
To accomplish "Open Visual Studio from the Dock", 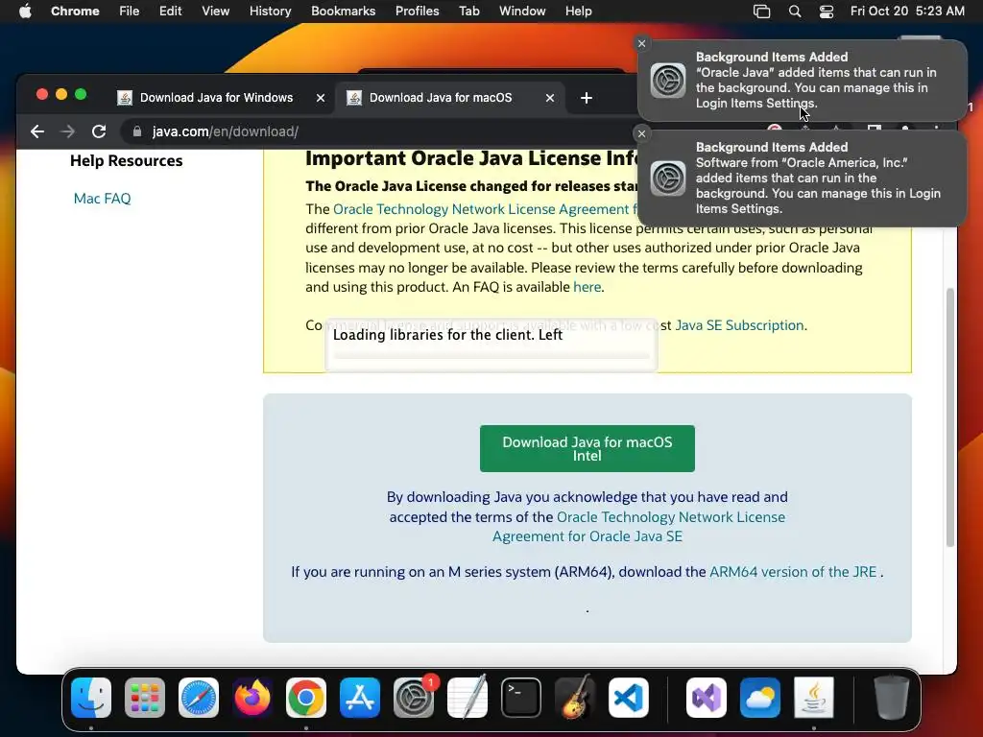I will 707,698.
